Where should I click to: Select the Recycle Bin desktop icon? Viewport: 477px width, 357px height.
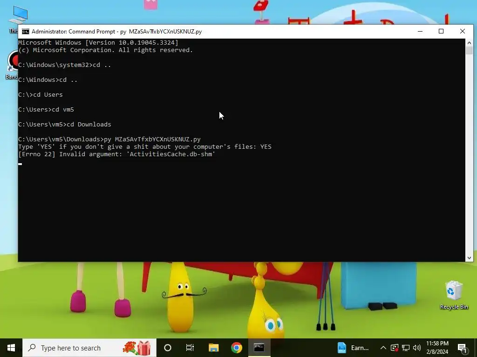[x=454, y=295]
